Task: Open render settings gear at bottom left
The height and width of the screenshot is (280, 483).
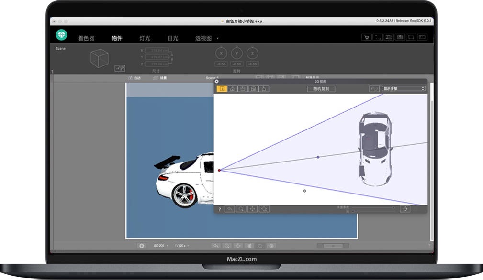Action: click(142, 246)
